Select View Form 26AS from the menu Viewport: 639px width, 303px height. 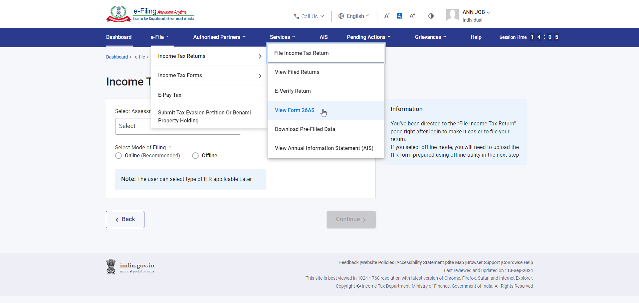pyautogui.click(x=295, y=110)
